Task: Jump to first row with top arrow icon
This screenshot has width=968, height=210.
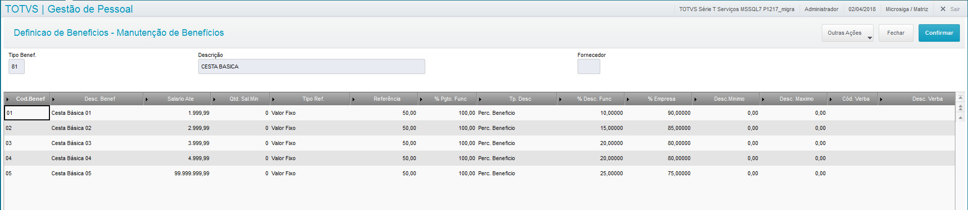Action: click(x=960, y=98)
